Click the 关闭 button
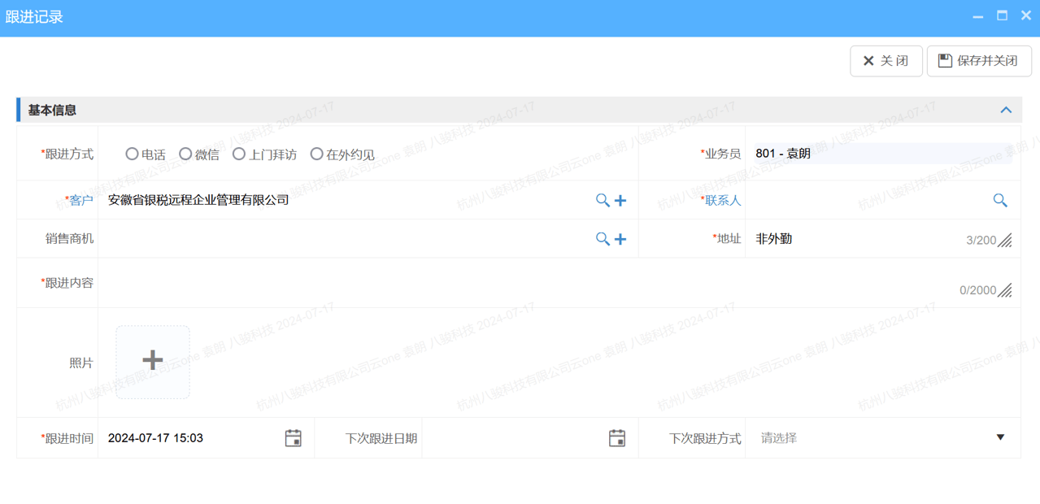 886,61
